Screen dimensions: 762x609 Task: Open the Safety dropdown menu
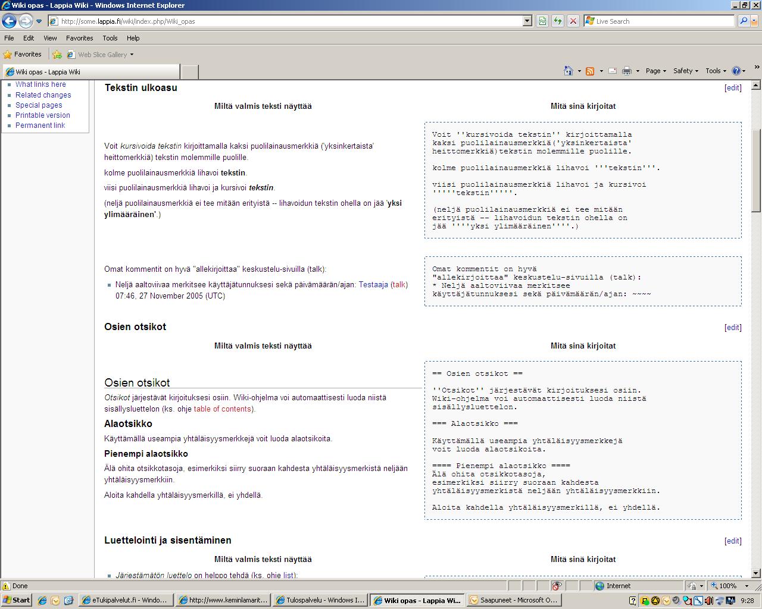(685, 71)
